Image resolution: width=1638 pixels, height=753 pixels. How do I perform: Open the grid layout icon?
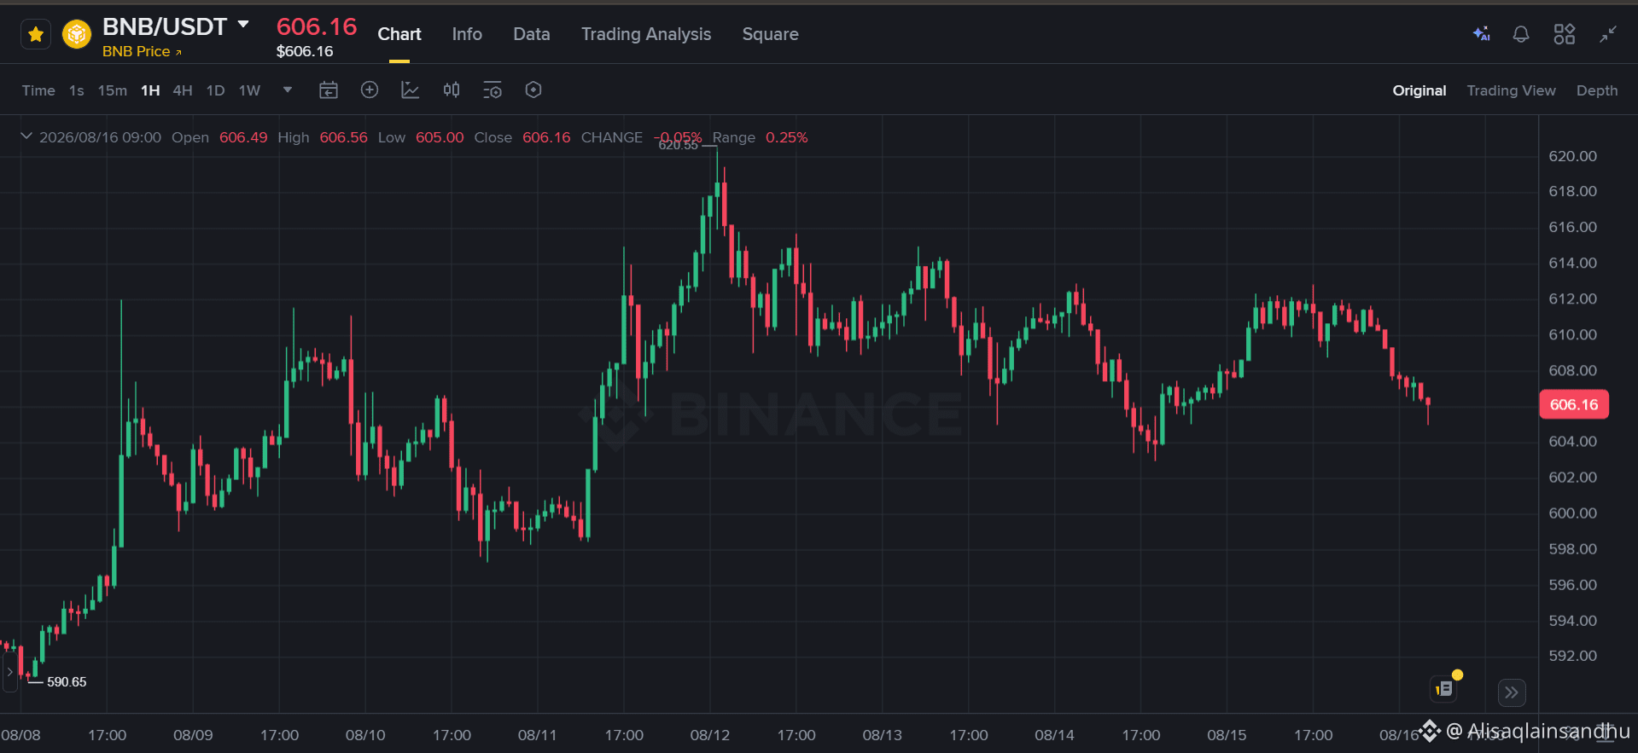pos(1565,34)
